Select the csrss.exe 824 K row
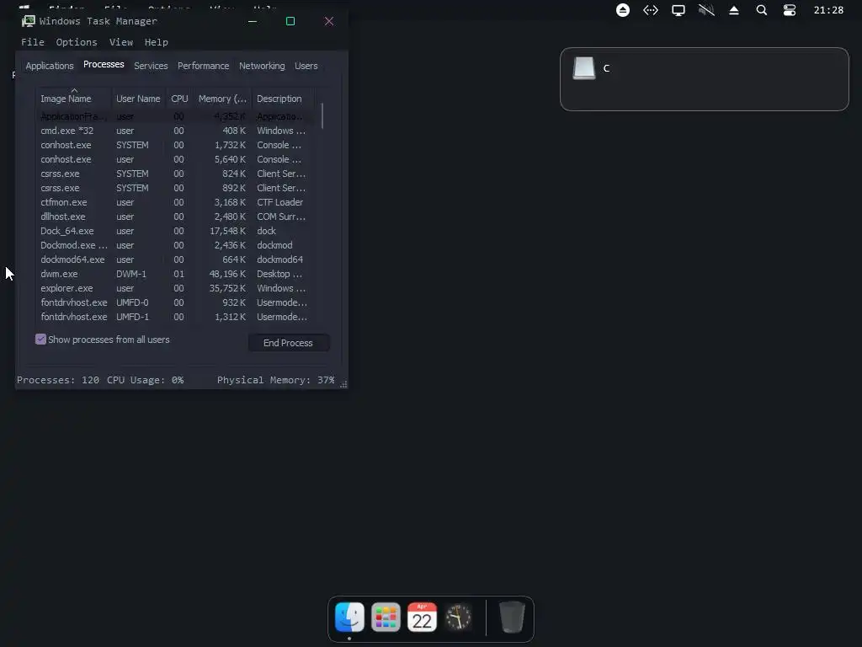Image resolution: width=862 pixels, height=647 pixels. pyautogui.click(x=175, y=174)
